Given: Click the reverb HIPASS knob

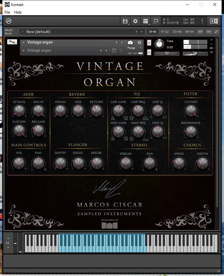Looking at the screenshot, I should click(x=60, y=111).
